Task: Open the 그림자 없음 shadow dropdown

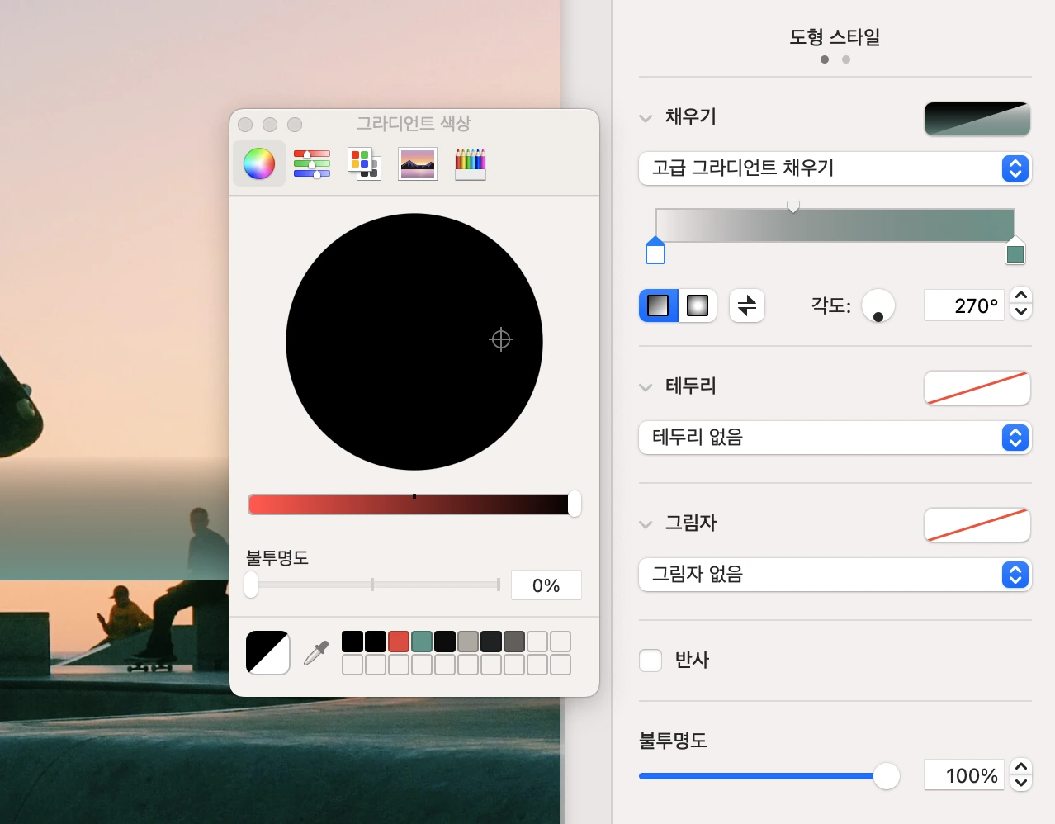Action: pyautogui.click(x=835, y=575)
